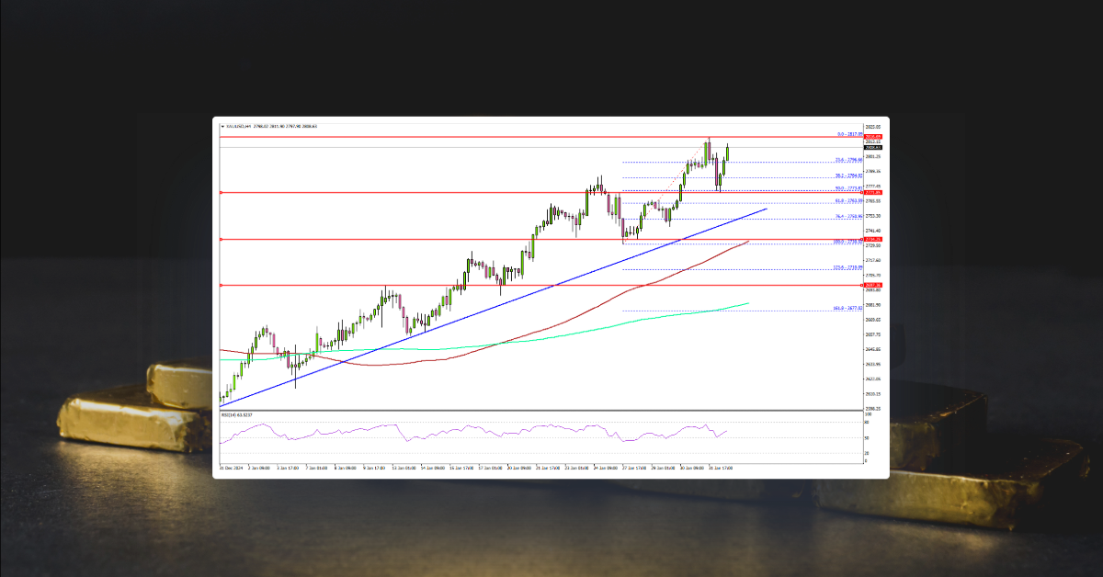This screenshot has height=577, width=1103.
Task: Click the black current-price tag on the axis
Action: [872, 148]
